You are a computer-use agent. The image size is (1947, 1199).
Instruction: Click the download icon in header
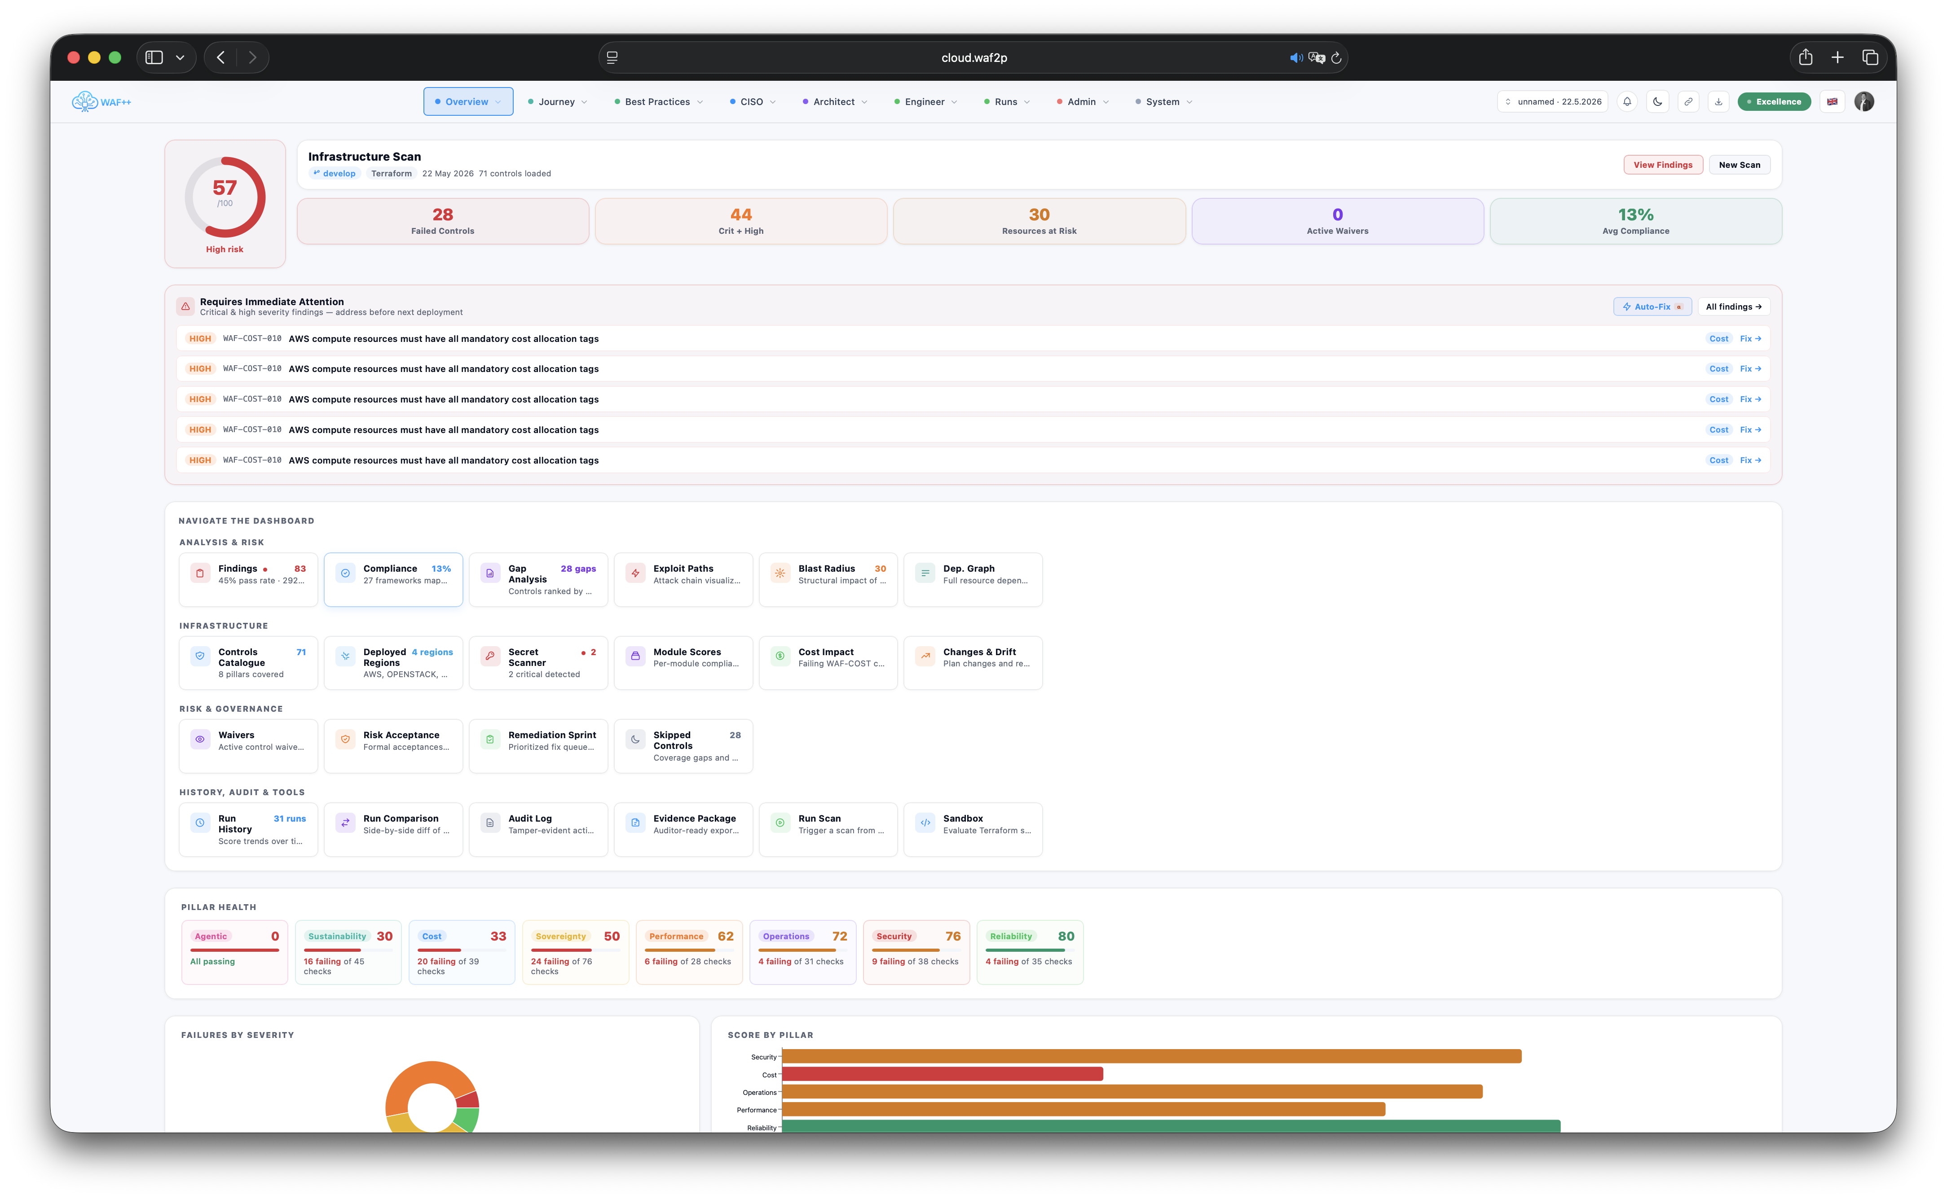tap(1718, 101)
